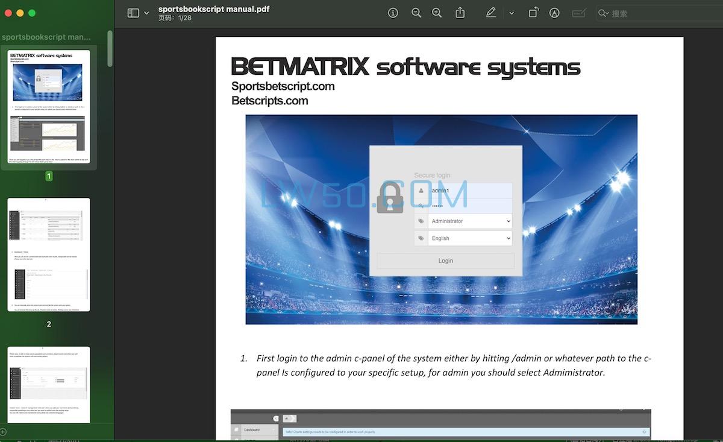Click the sidebar view toggle icon
Screen dimensions: 723x442
133,13
